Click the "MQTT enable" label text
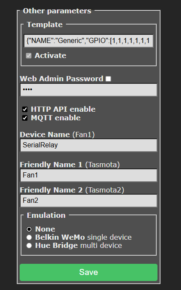Viewport: 181px width, 290px height. pos(56,118)
